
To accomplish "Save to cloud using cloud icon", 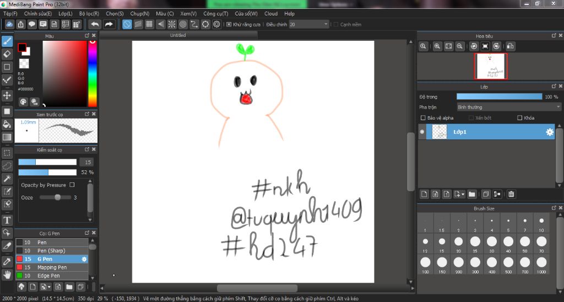I will [9, 24].
